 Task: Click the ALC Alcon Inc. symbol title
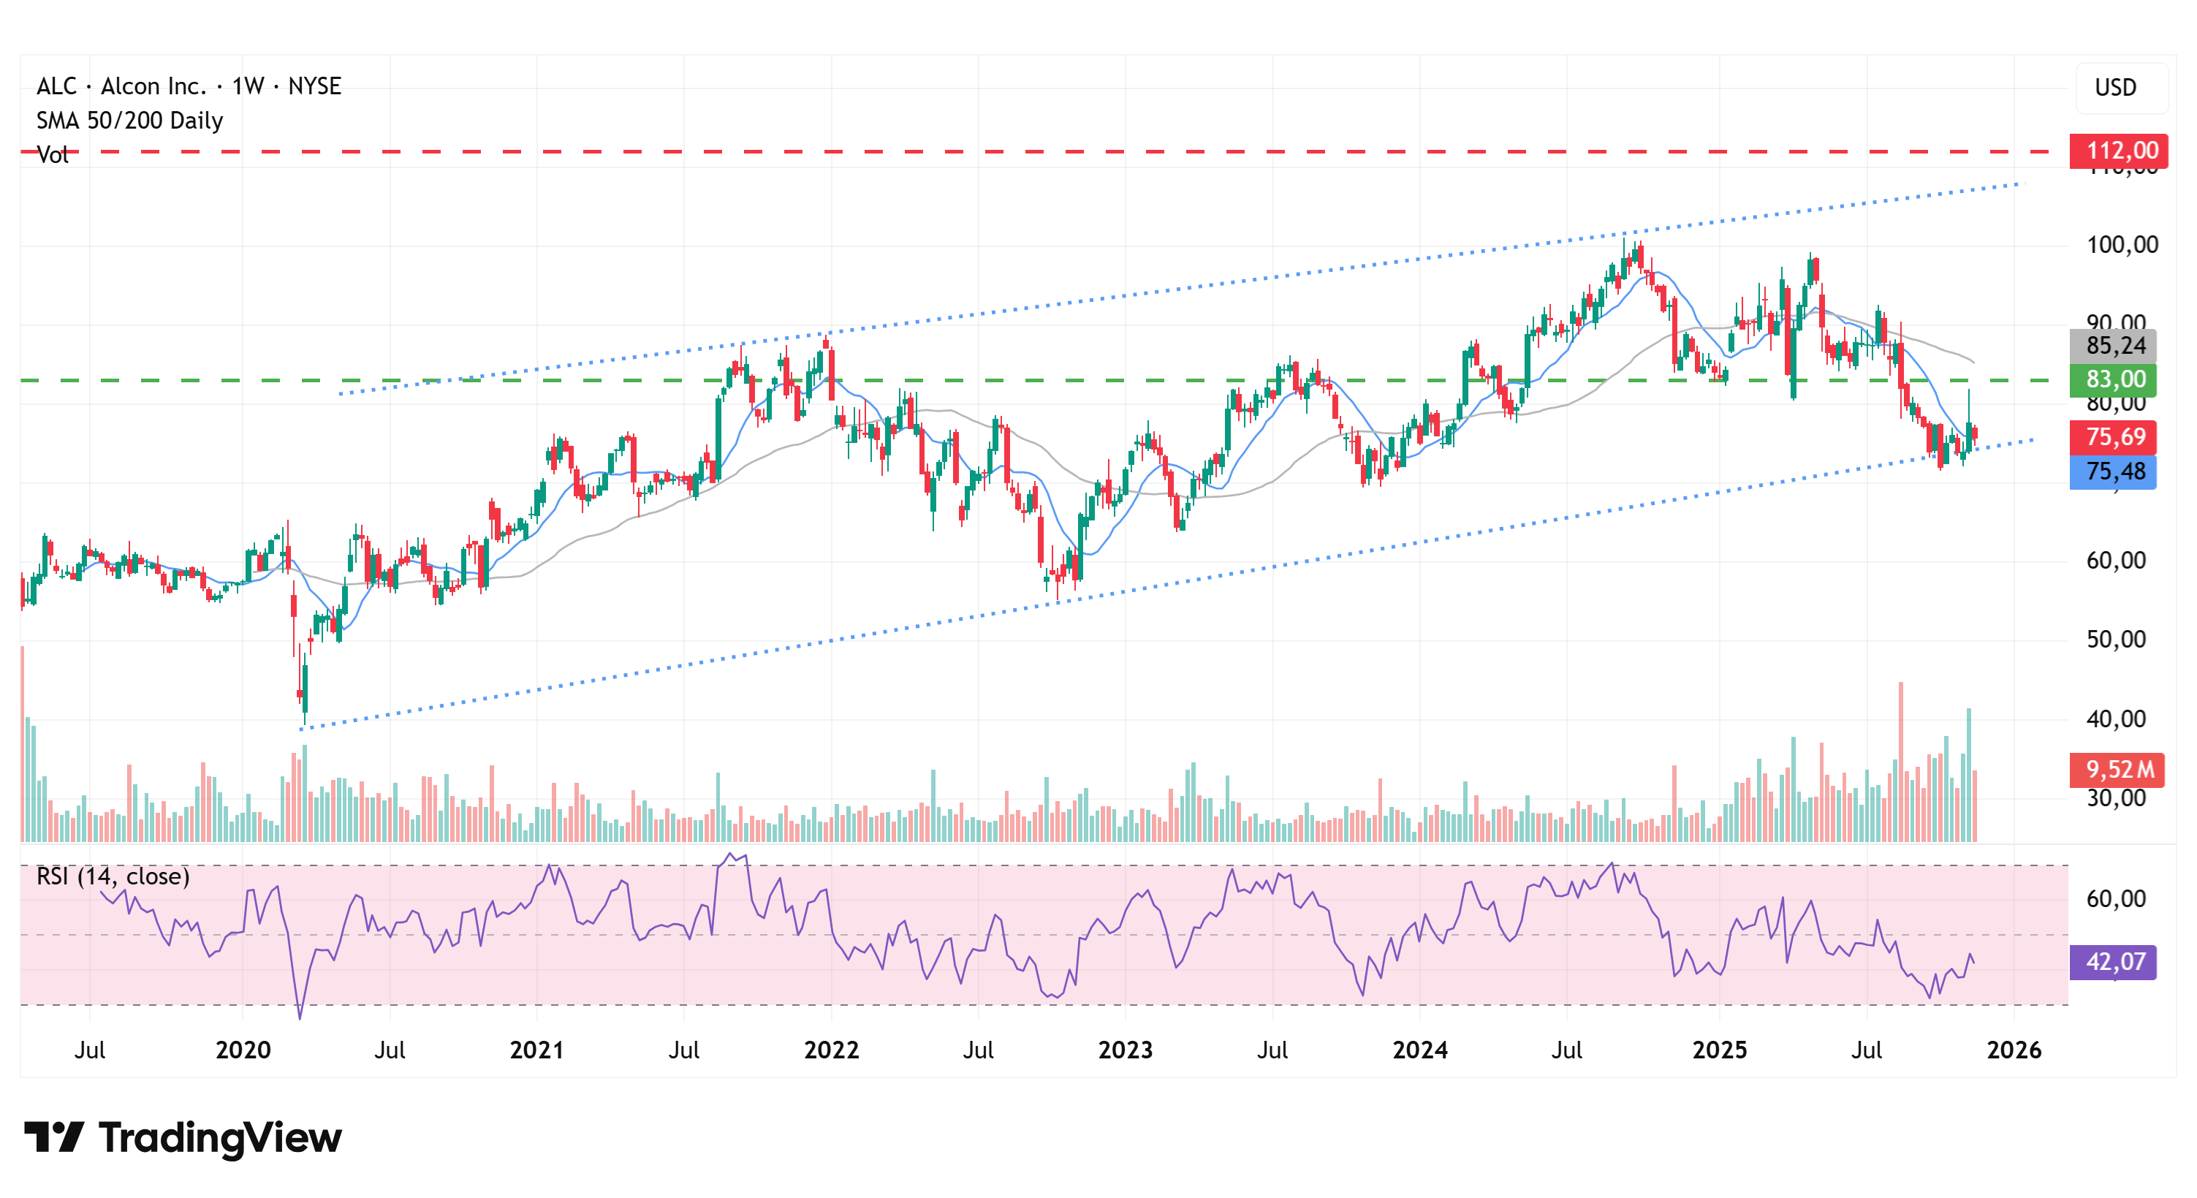pos(189,86)
